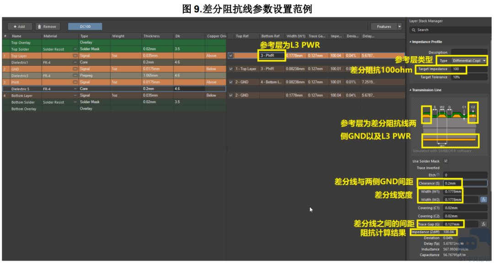Open material picker for Bottom Solder row

tap(75, 102)
